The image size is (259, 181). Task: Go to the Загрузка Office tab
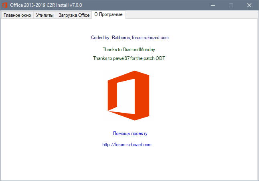click(74, 15)
